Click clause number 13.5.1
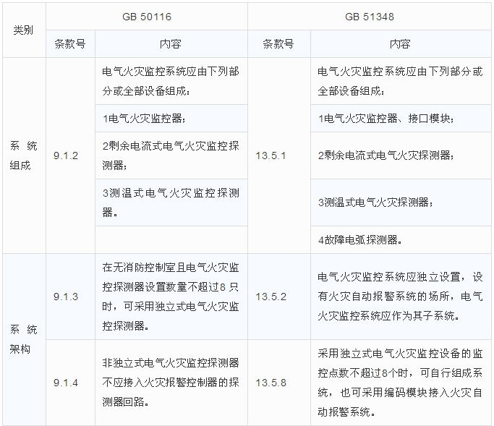Viewport: 494px width, 426px height. [279, 156]
